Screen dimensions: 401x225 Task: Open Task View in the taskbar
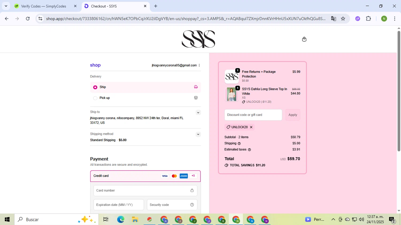click(x=106, y=219)
